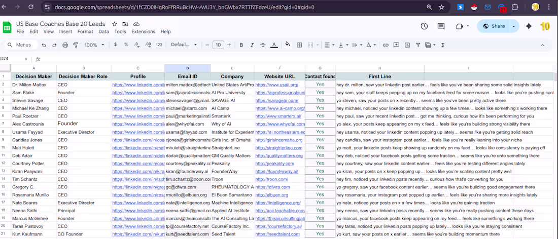
Task: Move document to a folder
Action: coord(125,24)
